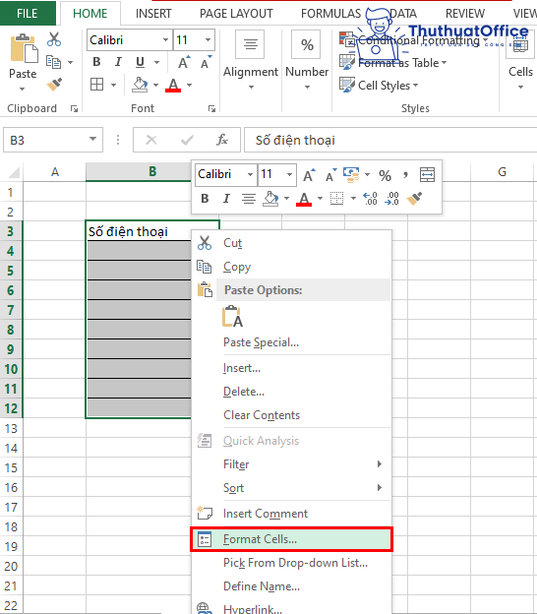Switch to the FILE tab
Image resolution: width=537 pixels, height=614 pixels.
point(28,14)
